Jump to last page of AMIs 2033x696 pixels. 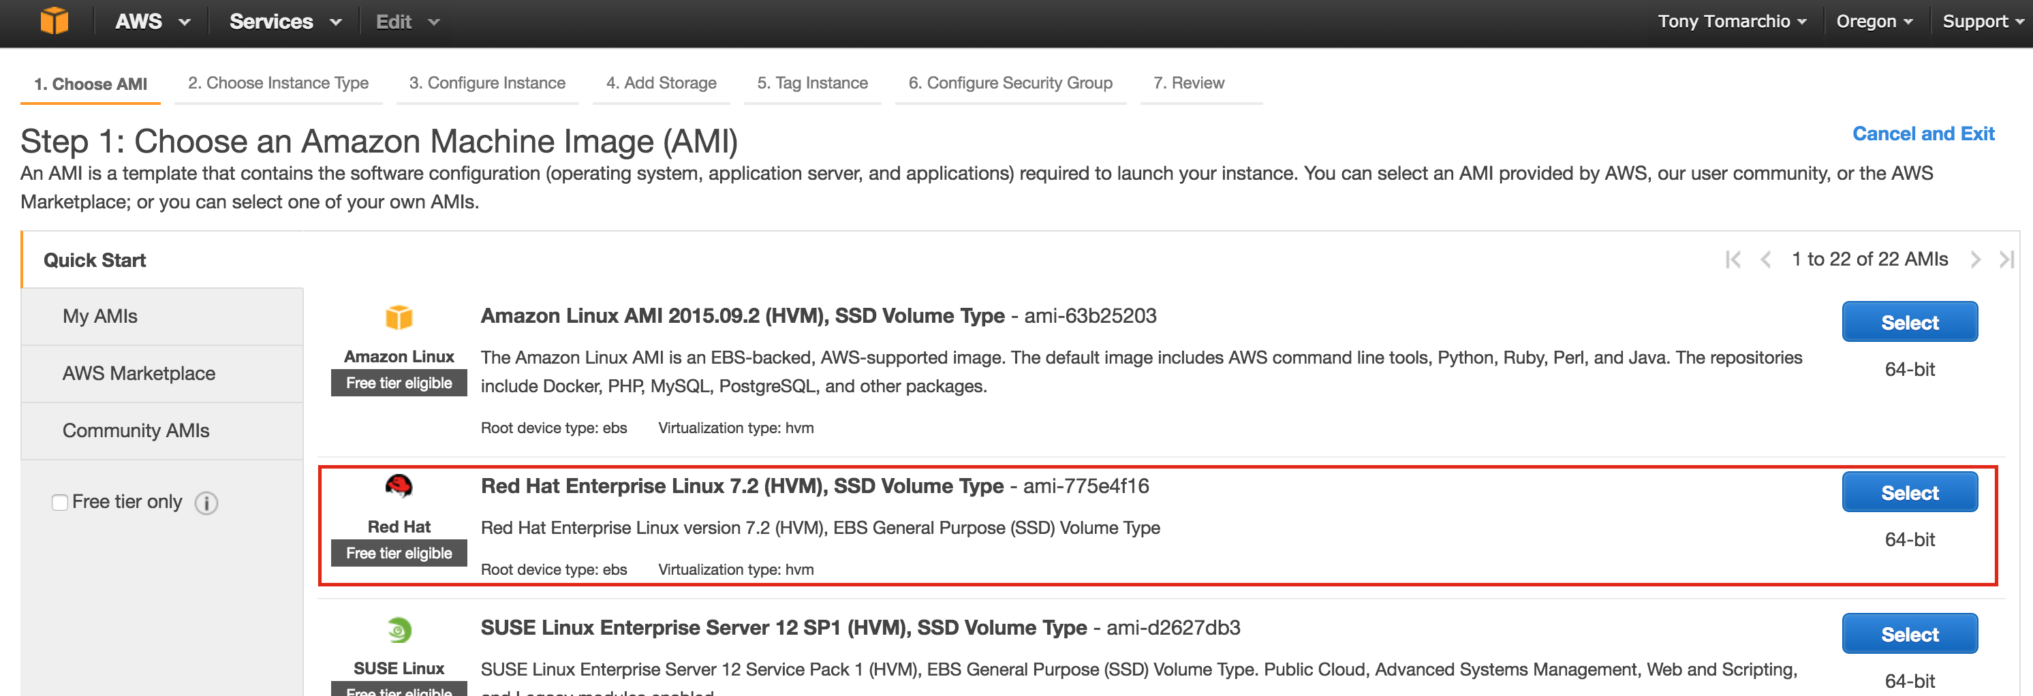tap(2006, 259)
